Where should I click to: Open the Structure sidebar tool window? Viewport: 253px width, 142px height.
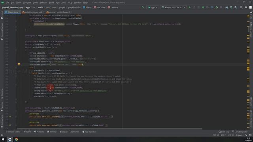[x=2, y=94]
